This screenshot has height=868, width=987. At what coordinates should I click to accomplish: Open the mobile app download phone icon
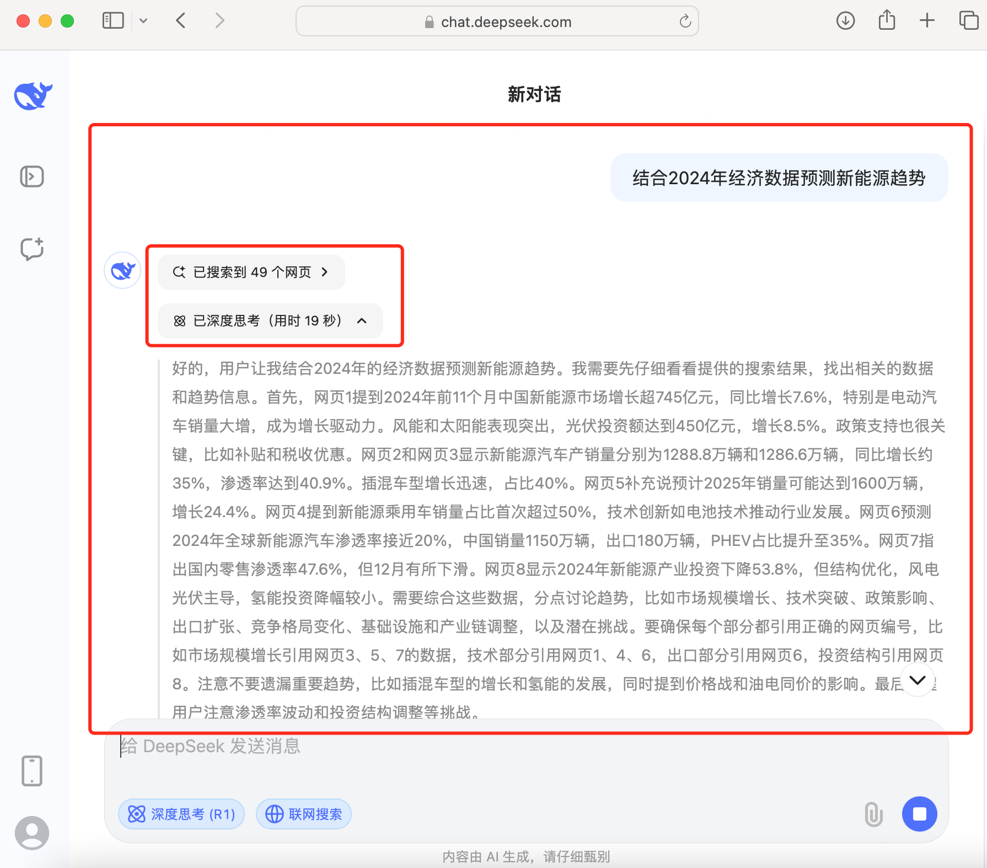pyautogui.click(x=32, y=770)
